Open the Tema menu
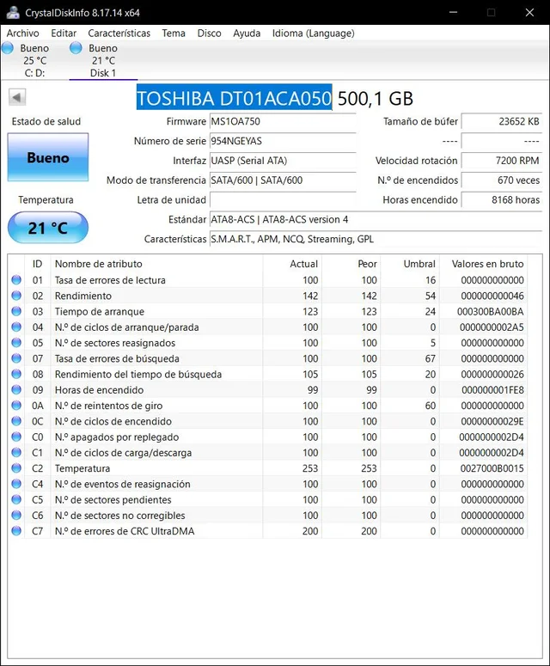This screenshot has height=666, width=550. [x=174, y=34]
